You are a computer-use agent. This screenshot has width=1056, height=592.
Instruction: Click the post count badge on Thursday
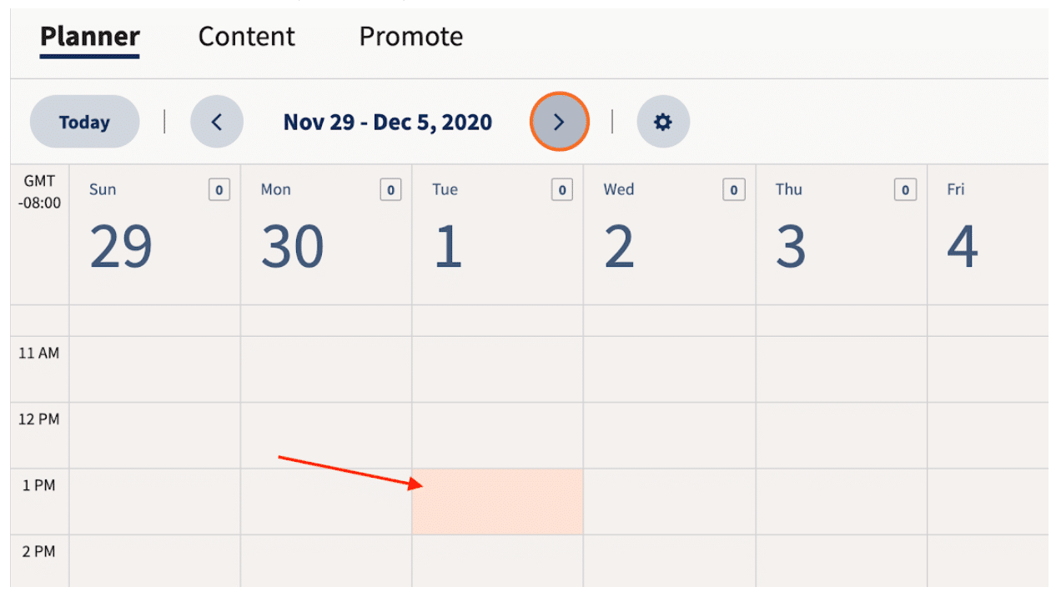click(905, 190)
